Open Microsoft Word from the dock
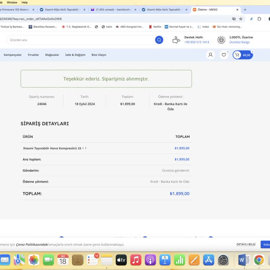The image size is (270, 270). [244, 260]
